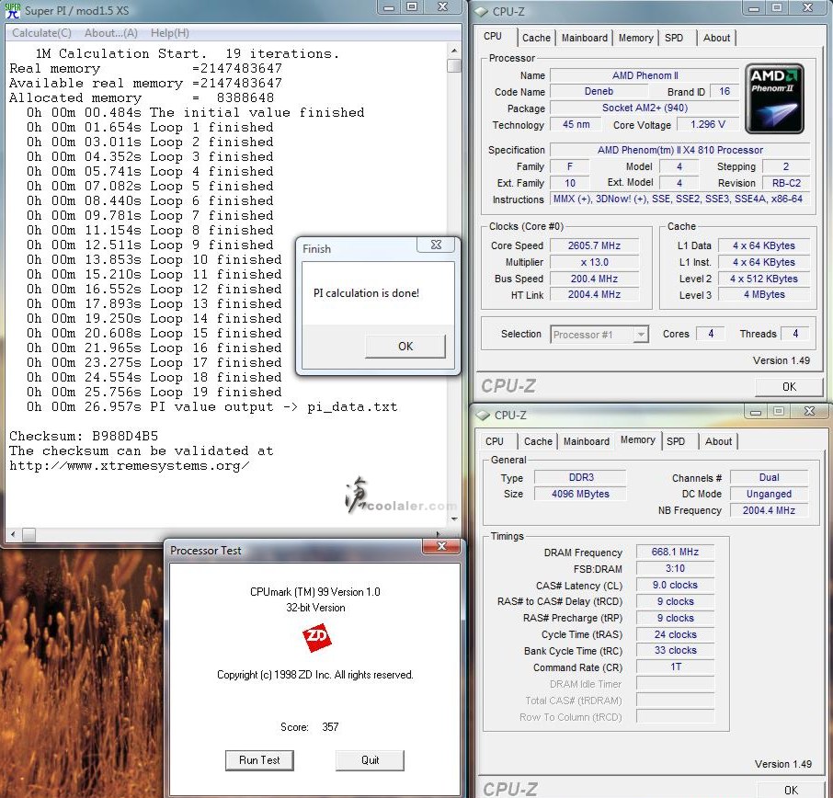The width and height of the screenshot is (833, 798).
Task: Click the Core Speed value 2605.7 MHz
Action: [594, 245]
